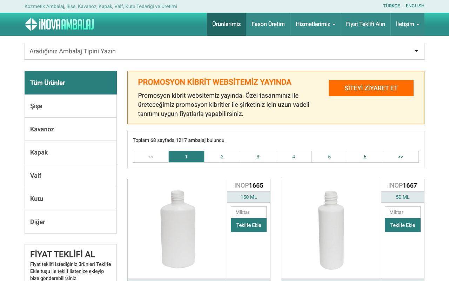Expand the İletişim dropdown menu

coord(408,24)
